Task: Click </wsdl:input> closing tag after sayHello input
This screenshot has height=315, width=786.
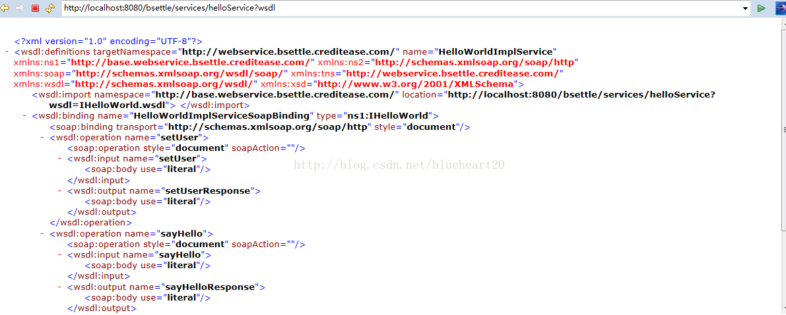Action: (99, 276)
